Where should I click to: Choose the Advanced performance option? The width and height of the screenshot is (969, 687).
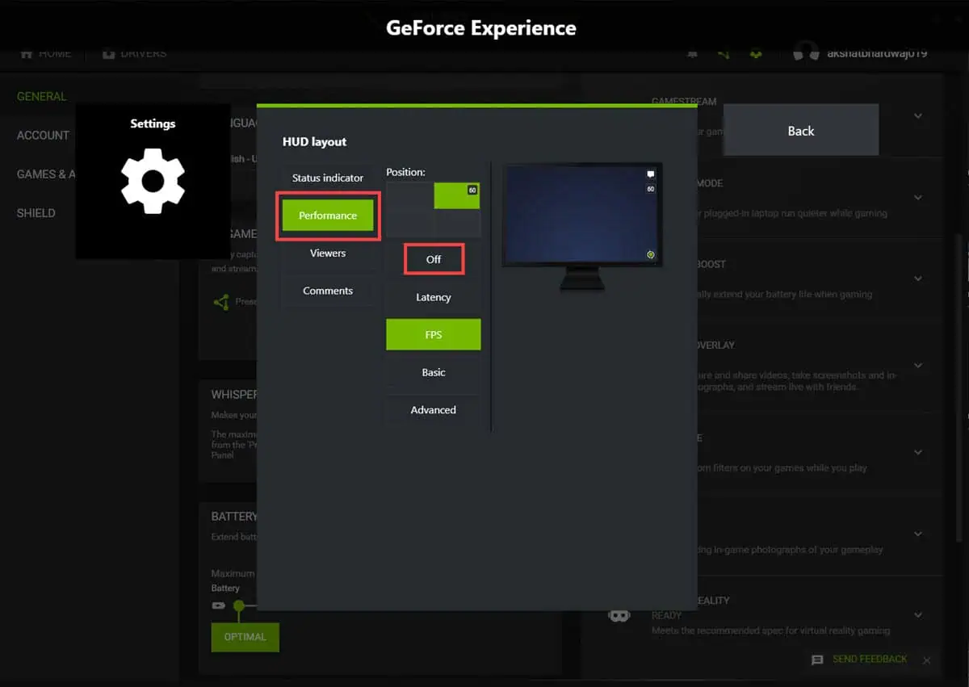click(x=434, y=410)
